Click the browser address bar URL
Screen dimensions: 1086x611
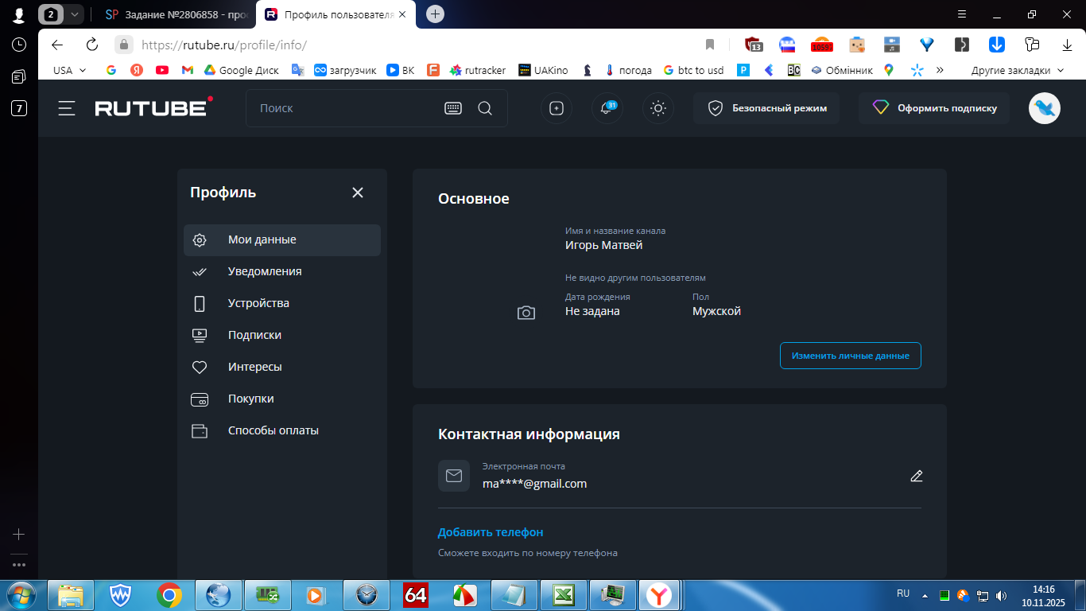[x=224, y=45]
